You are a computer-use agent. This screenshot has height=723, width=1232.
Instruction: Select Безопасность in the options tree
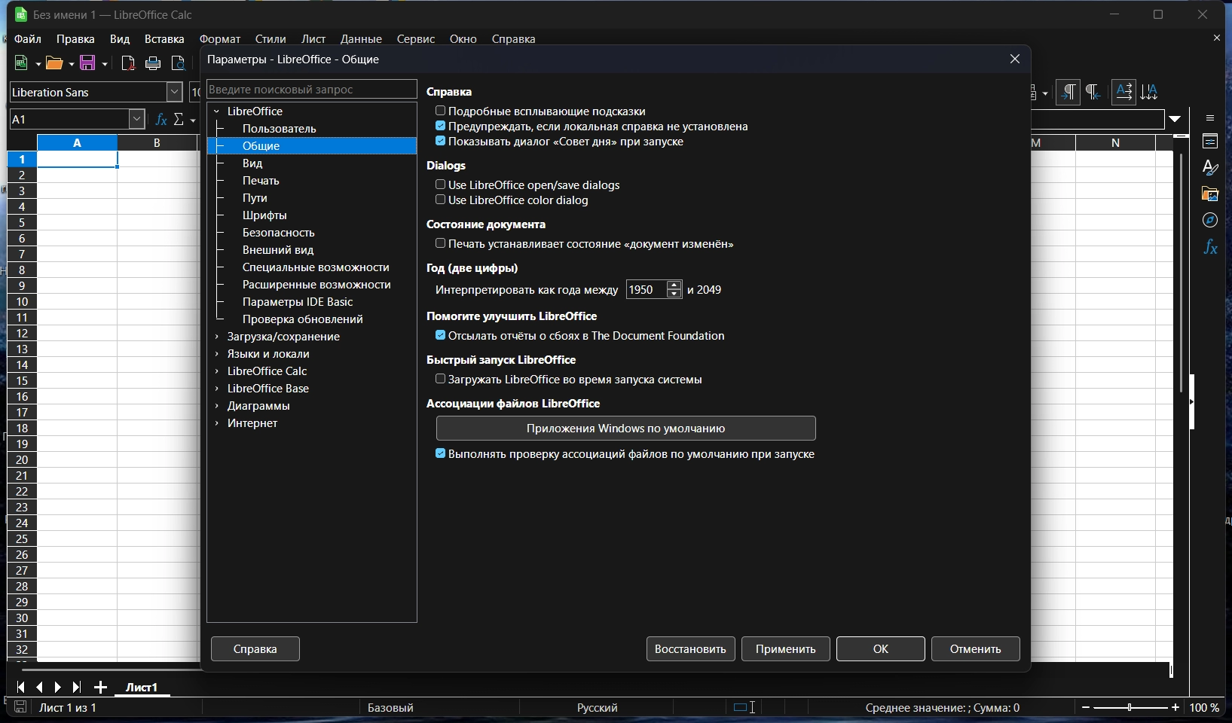pos(278,233)
